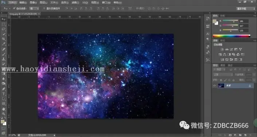Toggle lock image pixels

coord(225,80)
